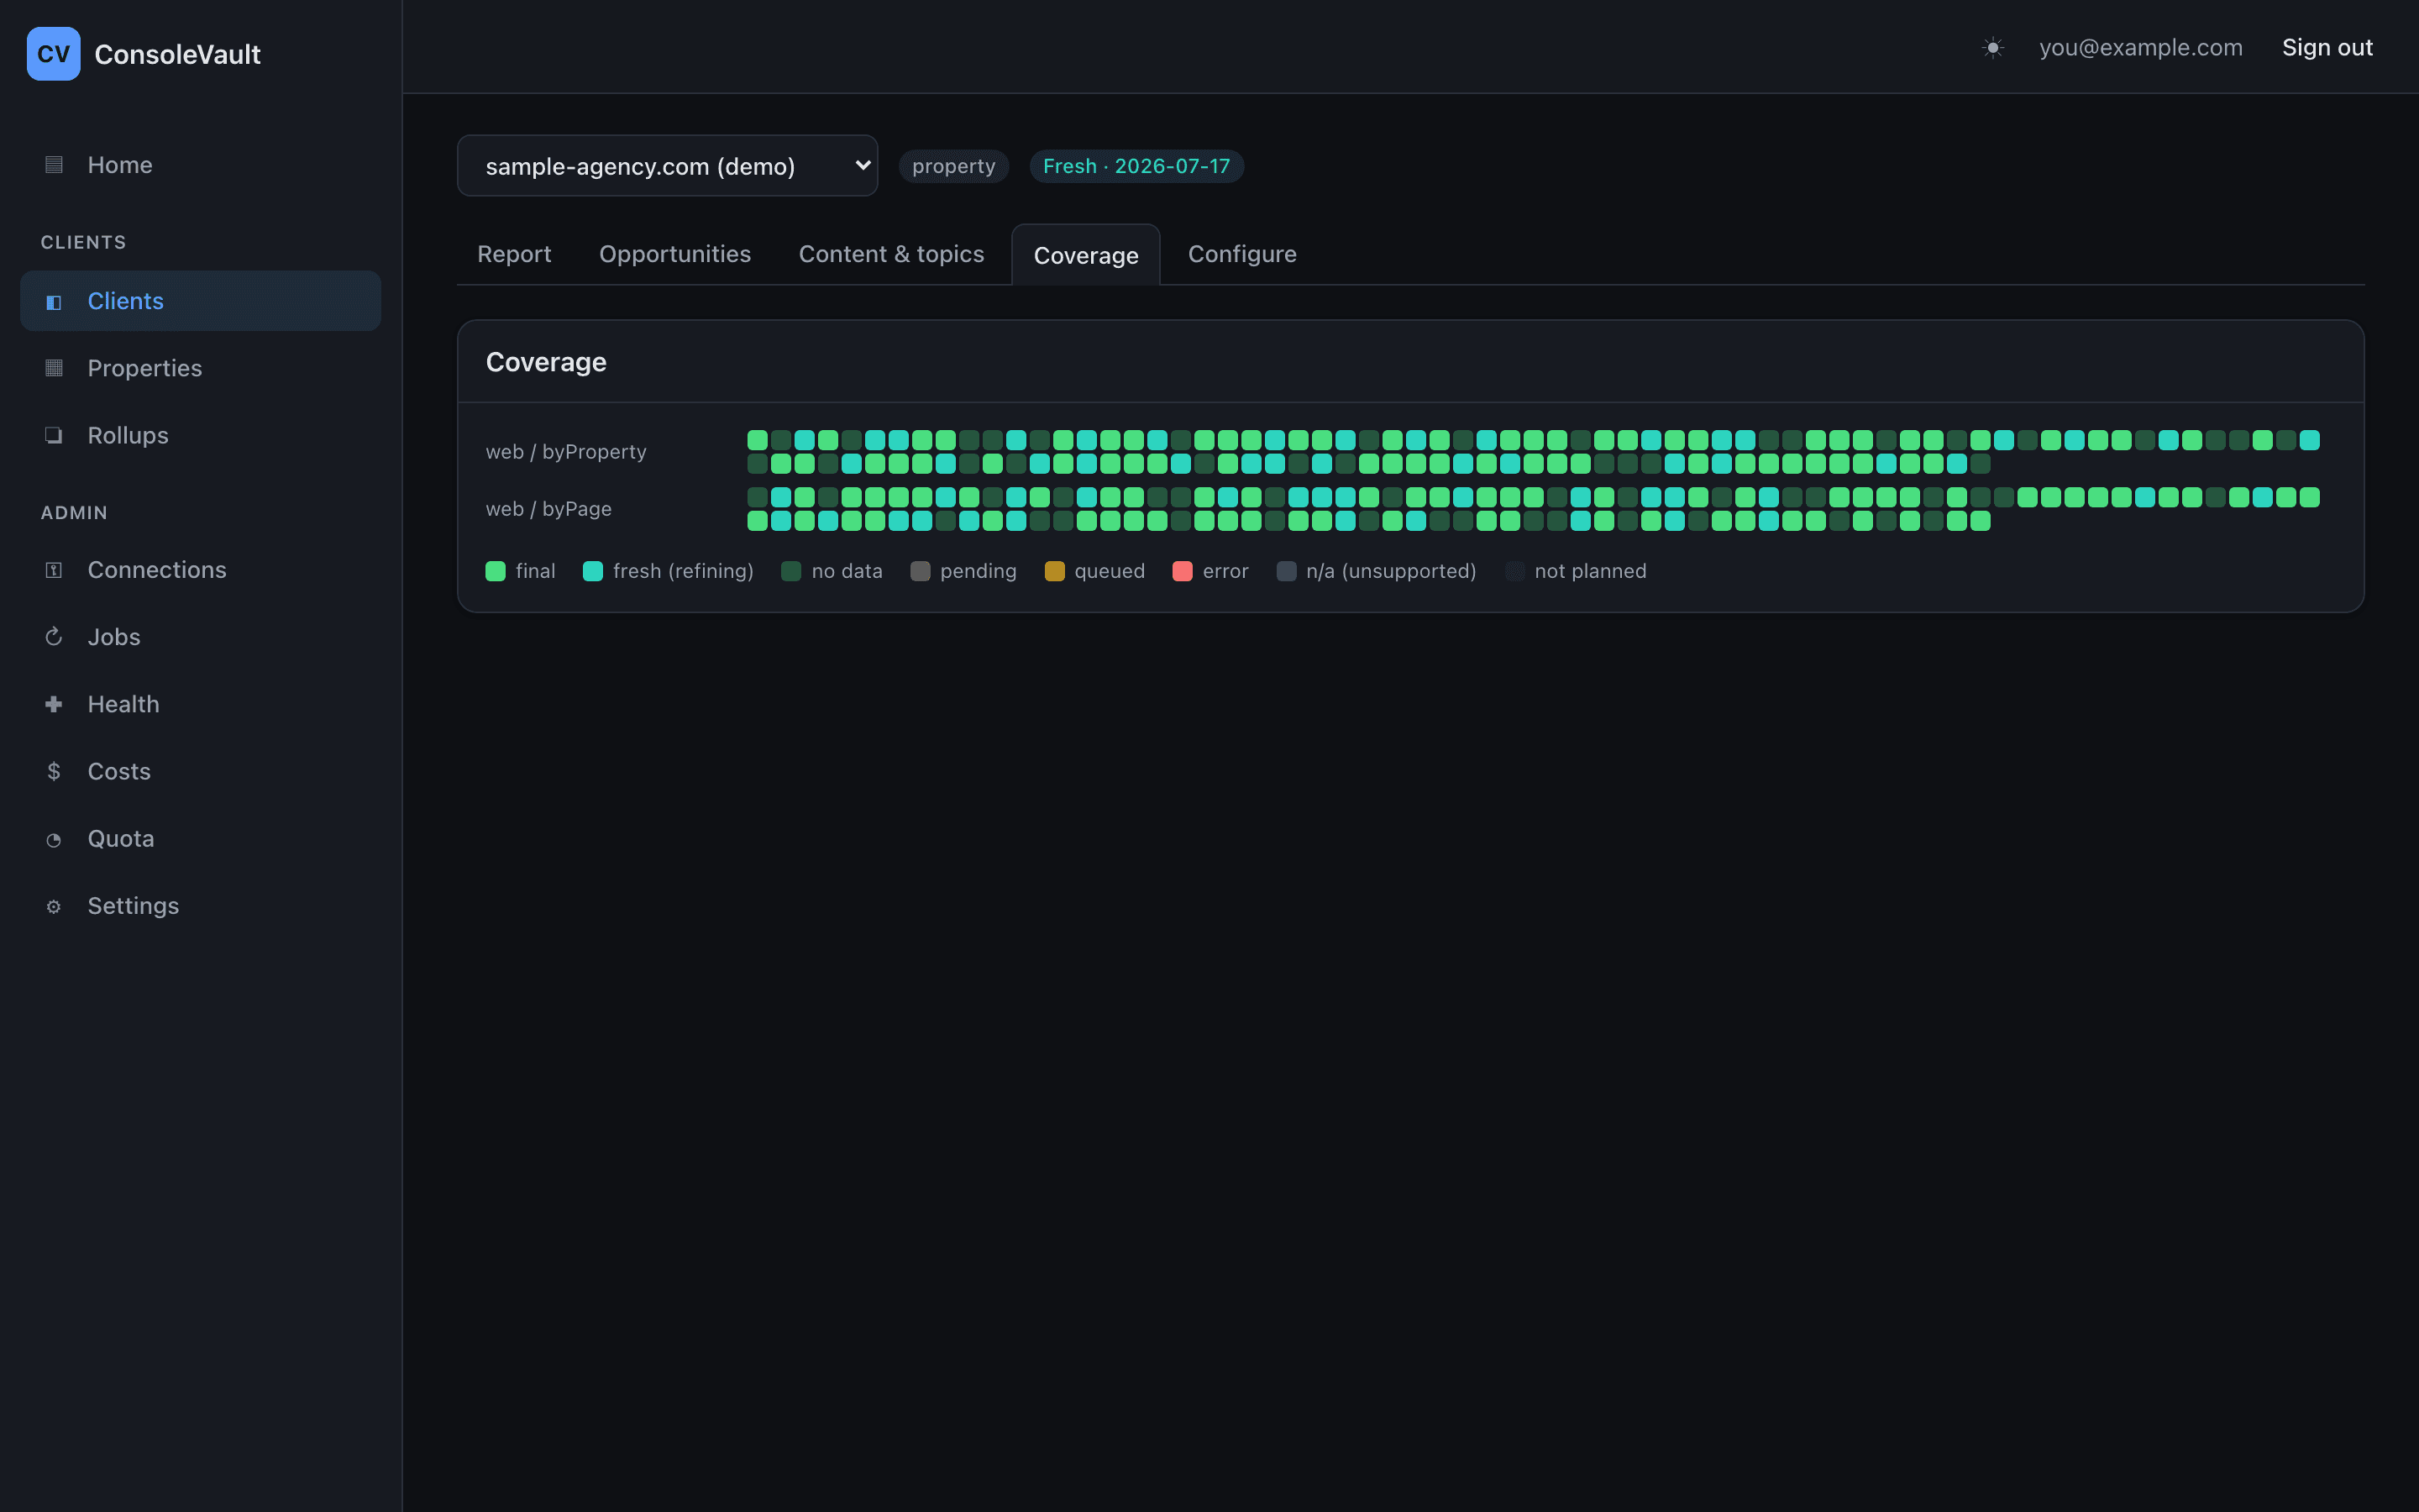The width and height of the screenshot is (2419, 1512).
Task: Click the Rollups sidebar icon
Action: 54,435
